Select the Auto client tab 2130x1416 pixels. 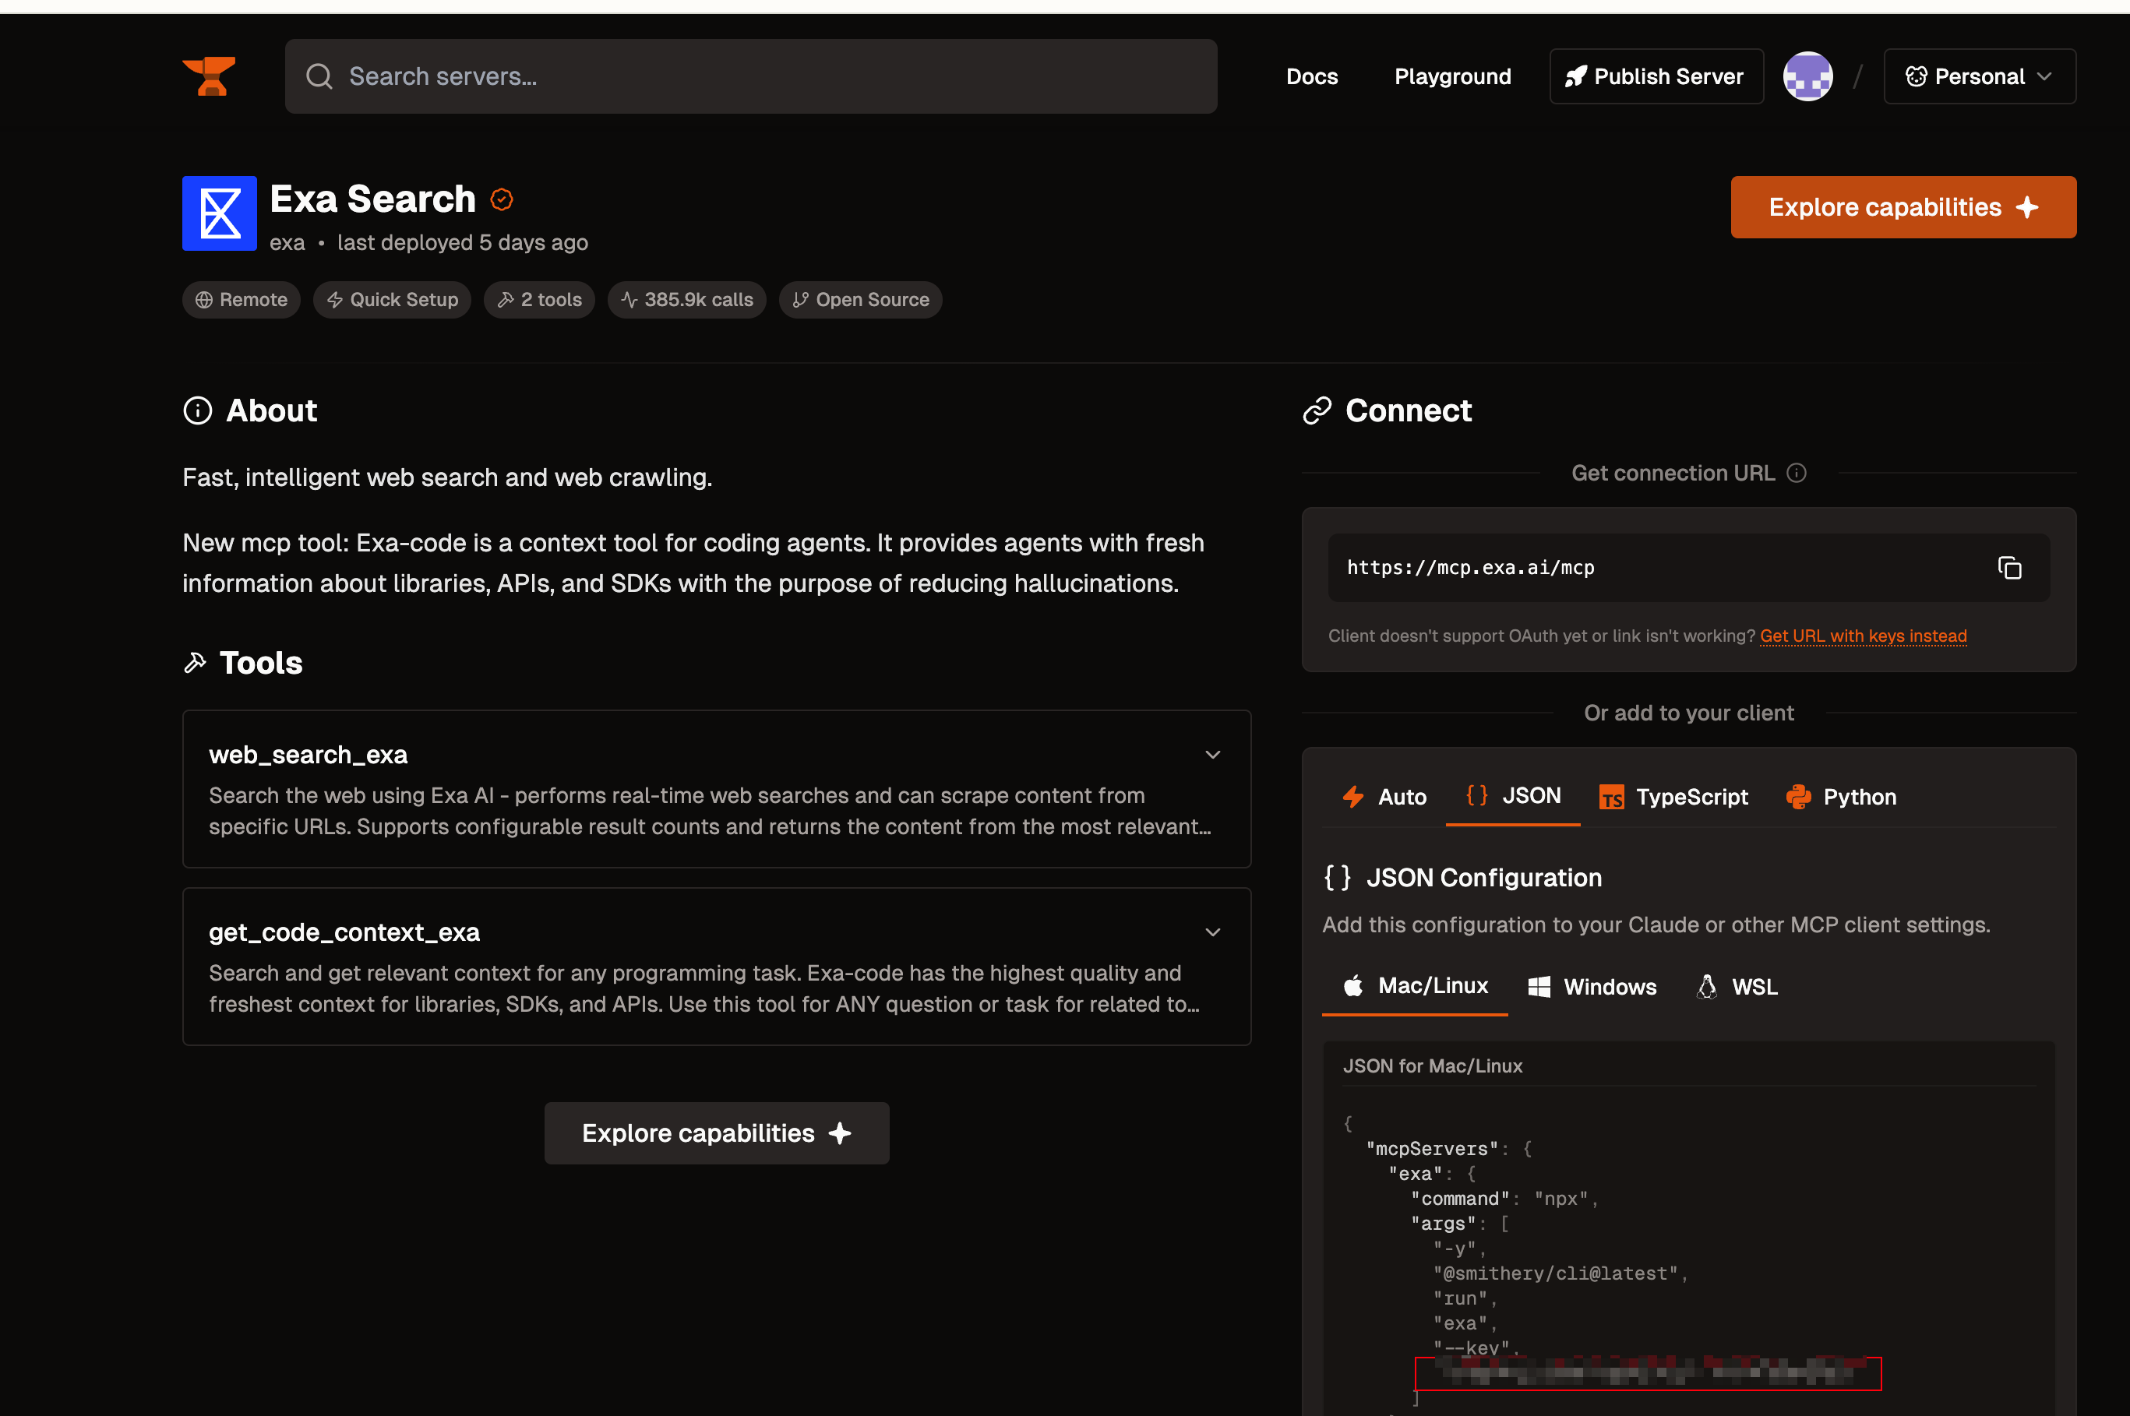tap(1384, 797)
